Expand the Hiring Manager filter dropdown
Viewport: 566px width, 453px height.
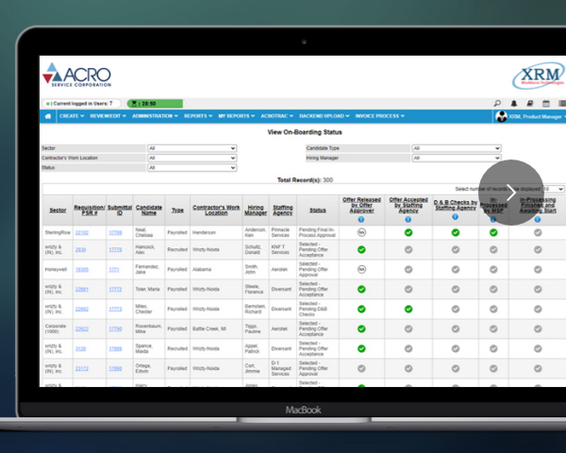coord(456,158)
